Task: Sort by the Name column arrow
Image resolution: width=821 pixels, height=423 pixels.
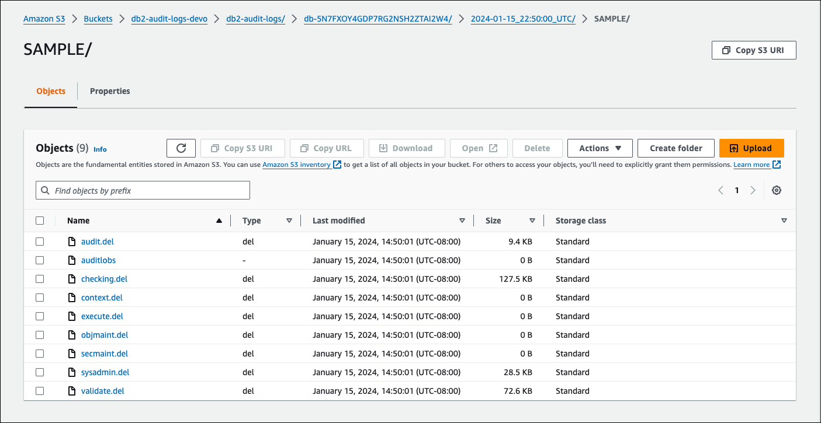Action: (x=219, y=220)
